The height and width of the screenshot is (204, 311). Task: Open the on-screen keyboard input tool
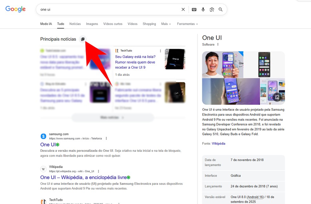click(194, 9)
